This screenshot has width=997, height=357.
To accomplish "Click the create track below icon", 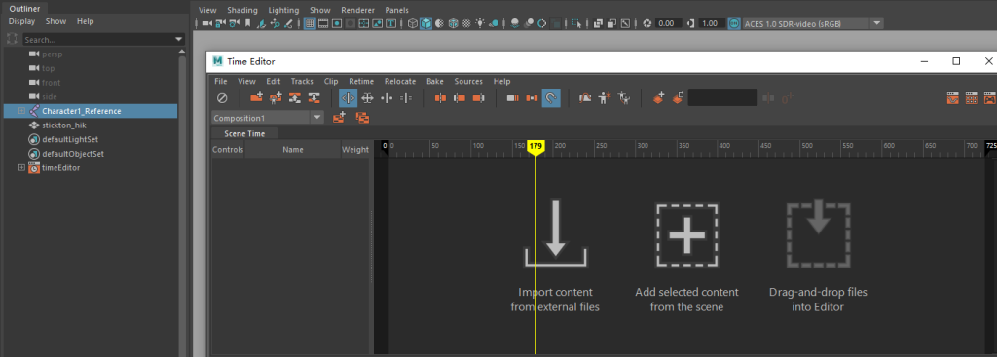I will (x=314, y=98).
